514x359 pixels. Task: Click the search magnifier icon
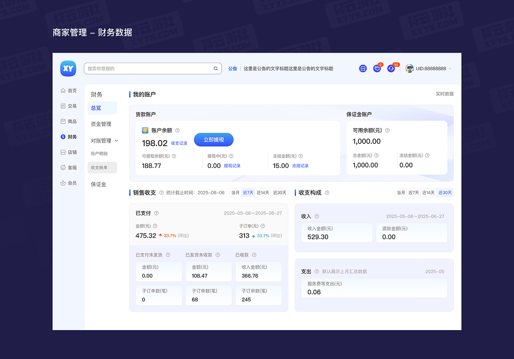pos(215,68)
